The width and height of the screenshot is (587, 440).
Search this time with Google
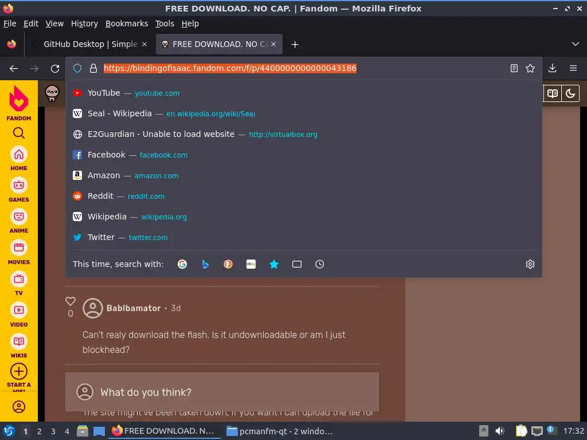tap(182, 264)
